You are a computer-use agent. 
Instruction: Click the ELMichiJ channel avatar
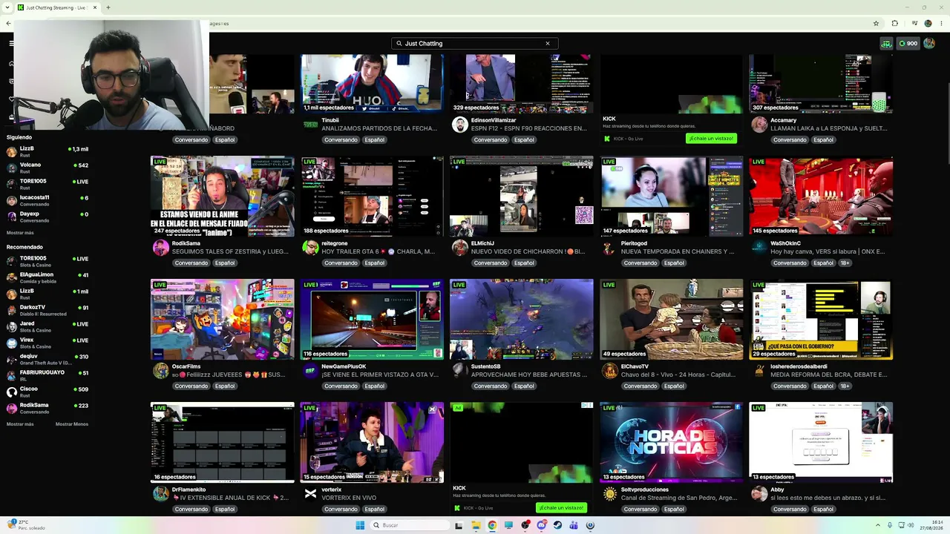[460, 248]
